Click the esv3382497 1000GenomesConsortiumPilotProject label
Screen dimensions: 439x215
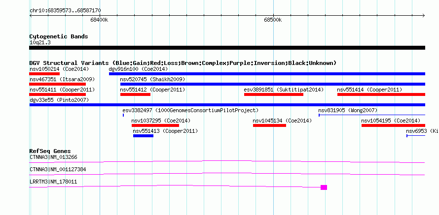[190, 110]
